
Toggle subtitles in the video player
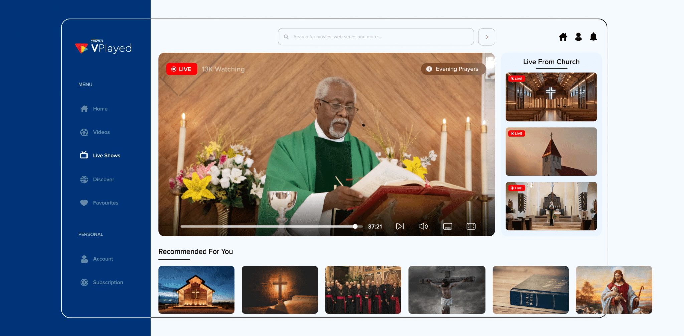(447, 226)
